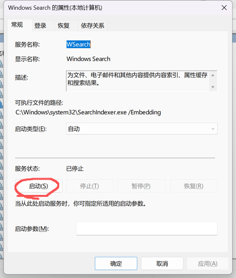Viewport: 236px width, 278px height.
Task: Click the highlighted WSearch service name field
Action: (78, 44)
